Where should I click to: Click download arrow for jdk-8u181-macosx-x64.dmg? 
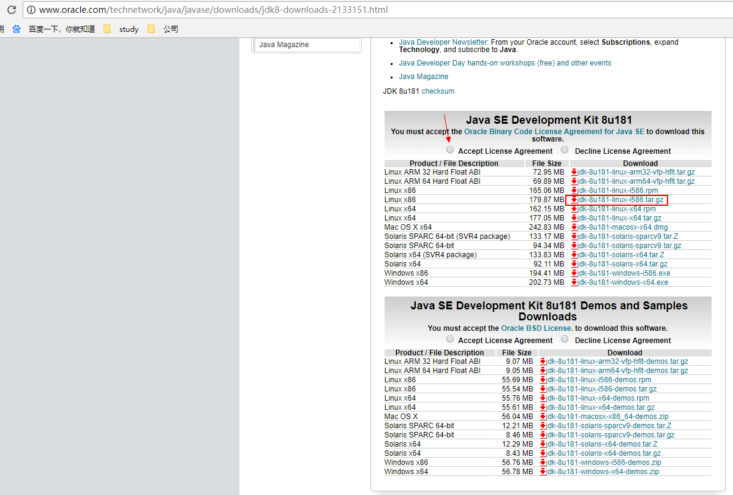pos(574,227)
